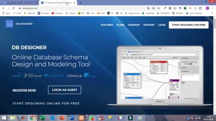This screenshot has width=216, height=121.
Task: Open the FEATURES menu item
Action: 107,25
